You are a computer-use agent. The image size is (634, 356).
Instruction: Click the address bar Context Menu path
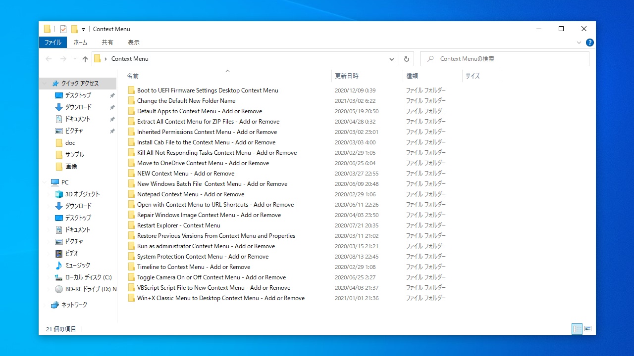[130, 59]
